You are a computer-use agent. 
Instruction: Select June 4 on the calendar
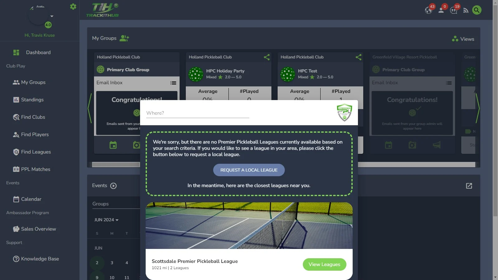127,263
